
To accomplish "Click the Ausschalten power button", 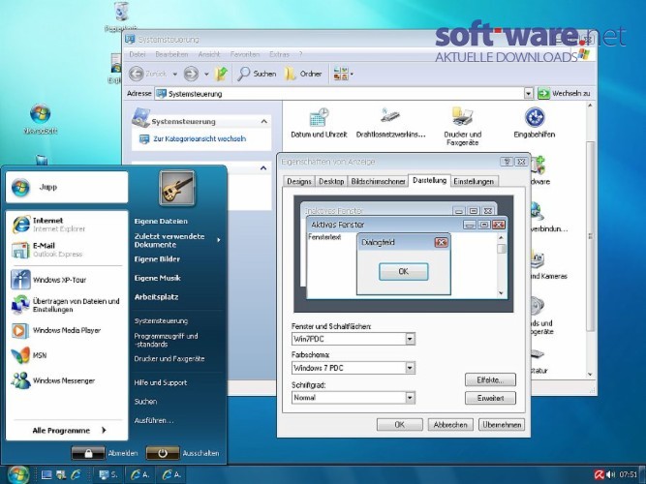I will click(x=163, y=453).
